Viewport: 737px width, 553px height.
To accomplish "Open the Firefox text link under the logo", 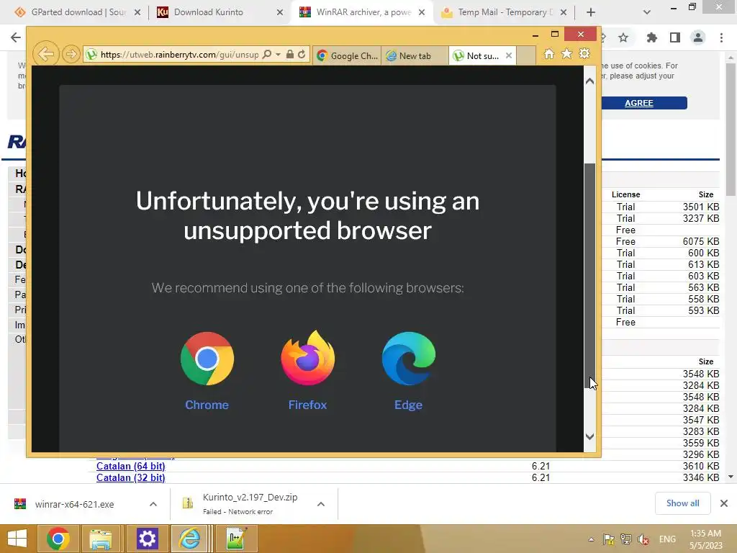I will click(307, 405).
